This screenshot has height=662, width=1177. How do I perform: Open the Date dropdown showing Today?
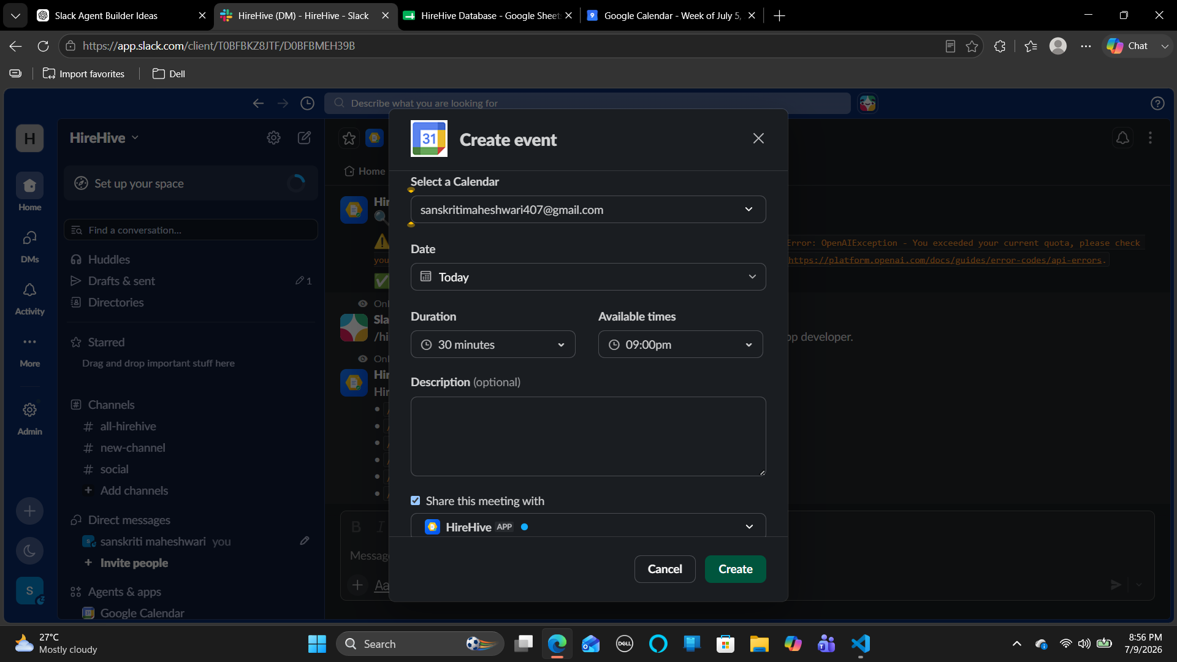tap(588, 277)
